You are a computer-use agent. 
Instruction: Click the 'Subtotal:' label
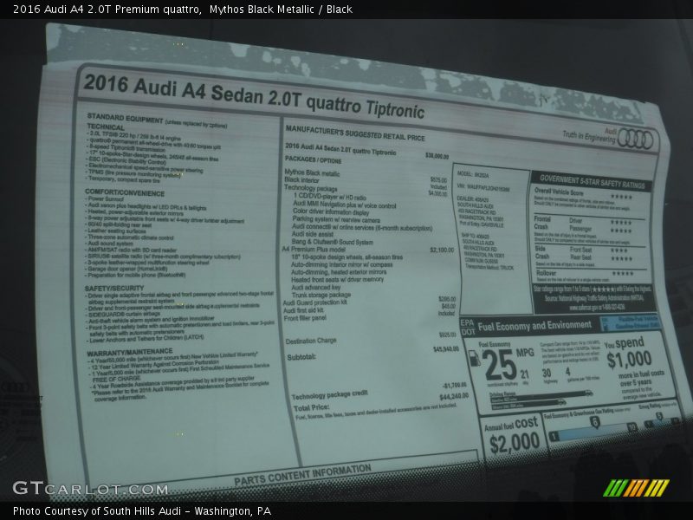[301, 357]
